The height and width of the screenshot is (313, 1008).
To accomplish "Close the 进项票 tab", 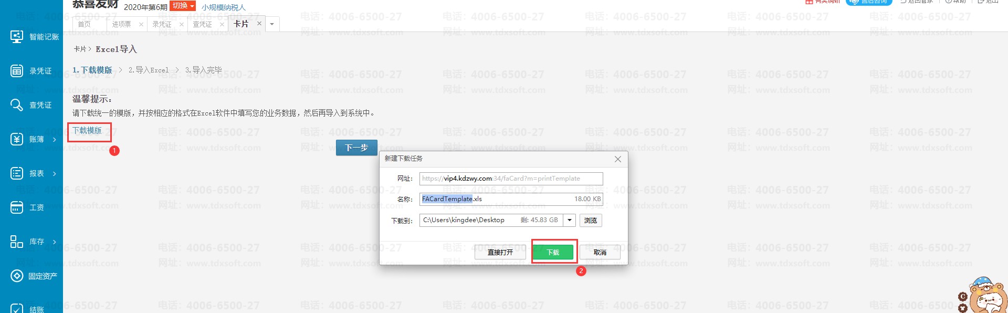I will (x=141, y=24).
